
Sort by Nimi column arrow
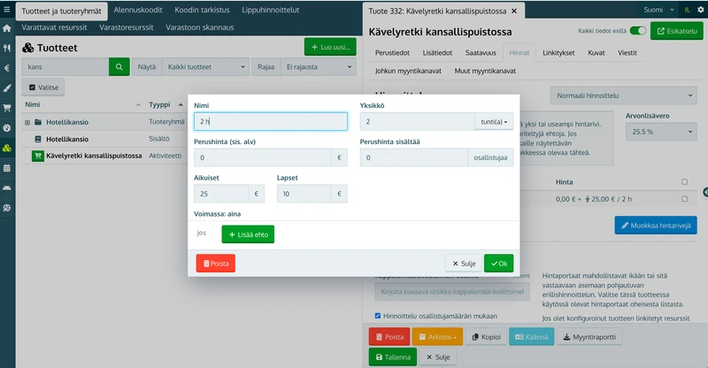(x=138, y=104)
